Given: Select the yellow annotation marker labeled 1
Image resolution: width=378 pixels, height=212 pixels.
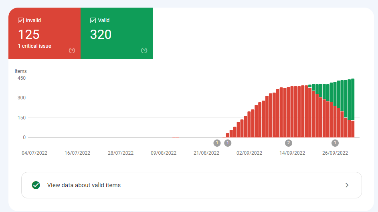Looking at the screenshot, I should point(217,143).
